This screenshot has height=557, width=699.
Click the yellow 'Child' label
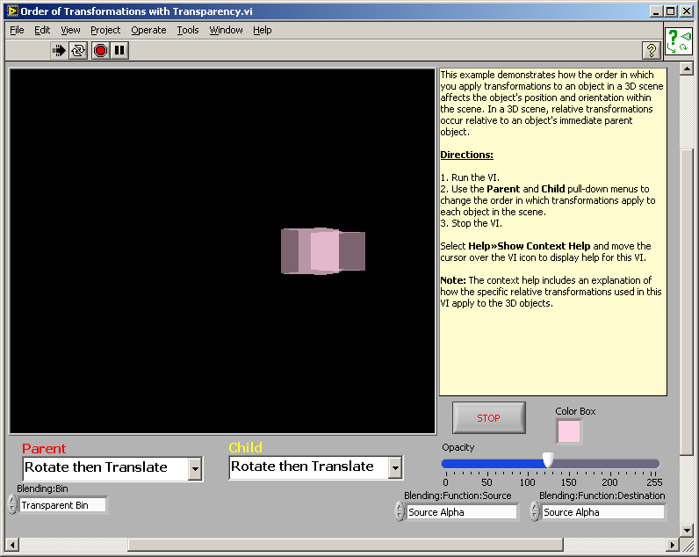coord(245,447)
